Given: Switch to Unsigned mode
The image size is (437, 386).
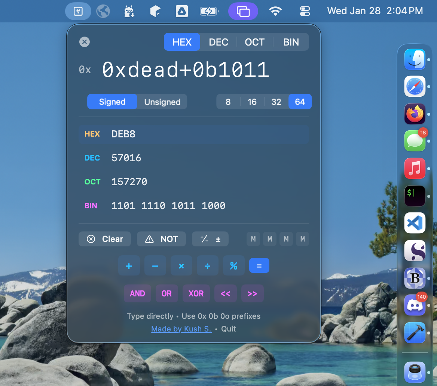Looking at the screenshot, I should [162, 102].
